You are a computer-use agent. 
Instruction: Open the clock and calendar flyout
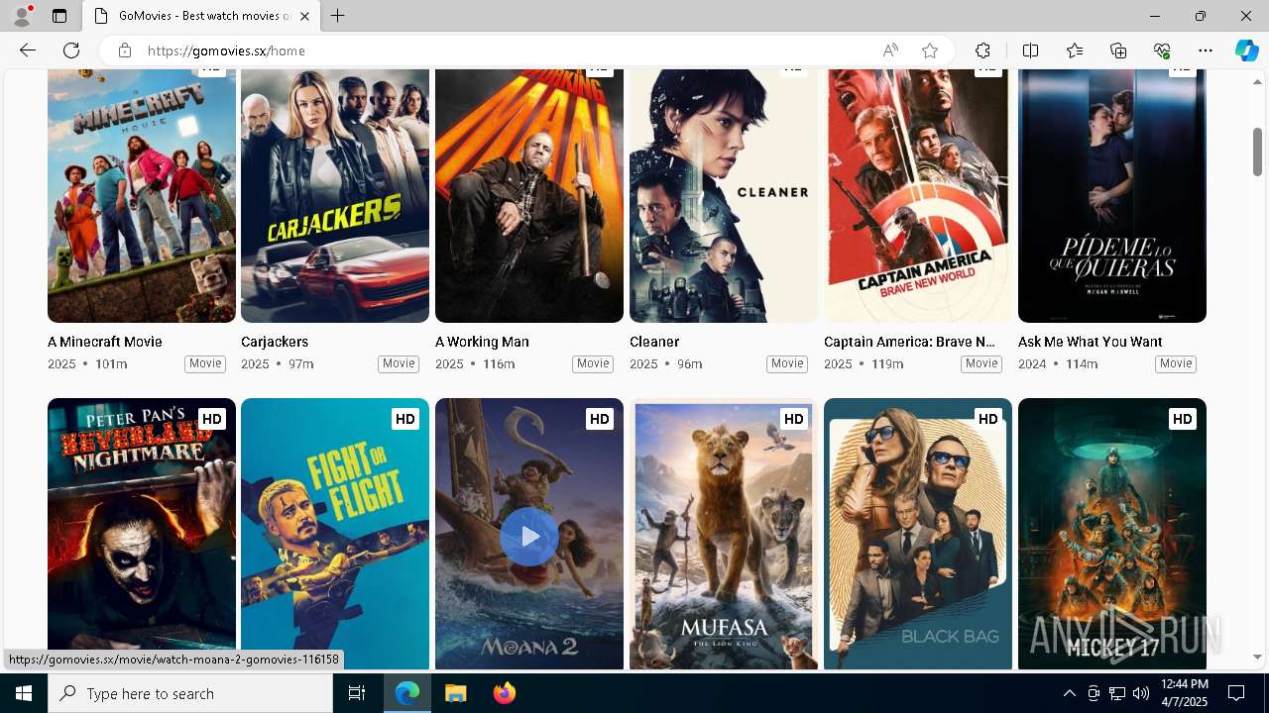1184,693
